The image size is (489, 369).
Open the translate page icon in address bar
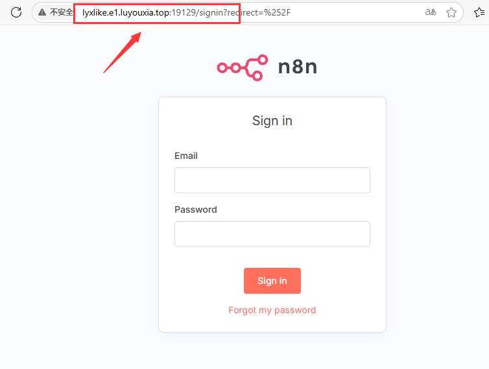pos(431,12)
